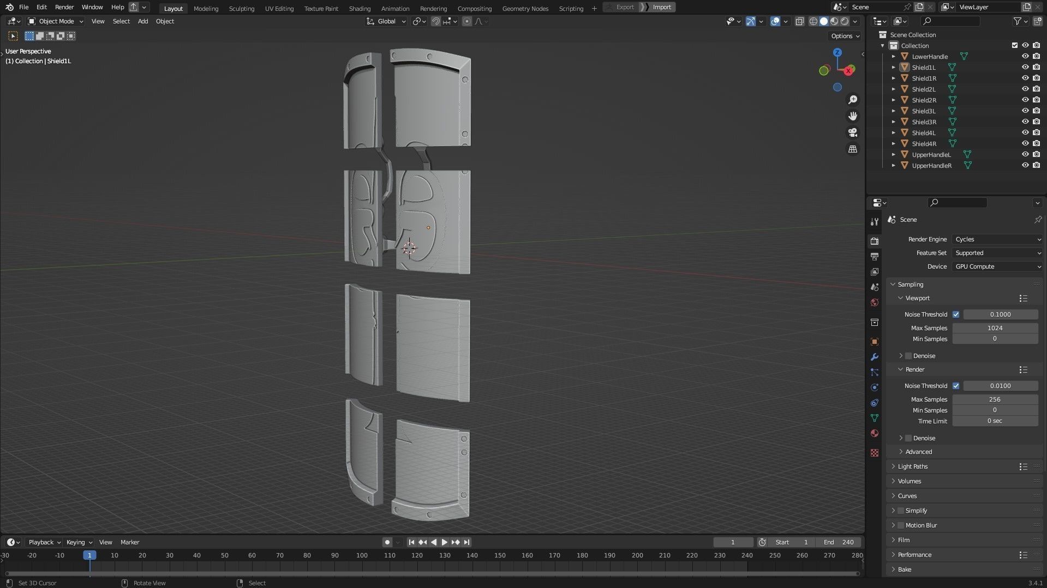The image size is (1047, 588).
Task: Enable the Simplify checkbox
Action: point(901,511)
